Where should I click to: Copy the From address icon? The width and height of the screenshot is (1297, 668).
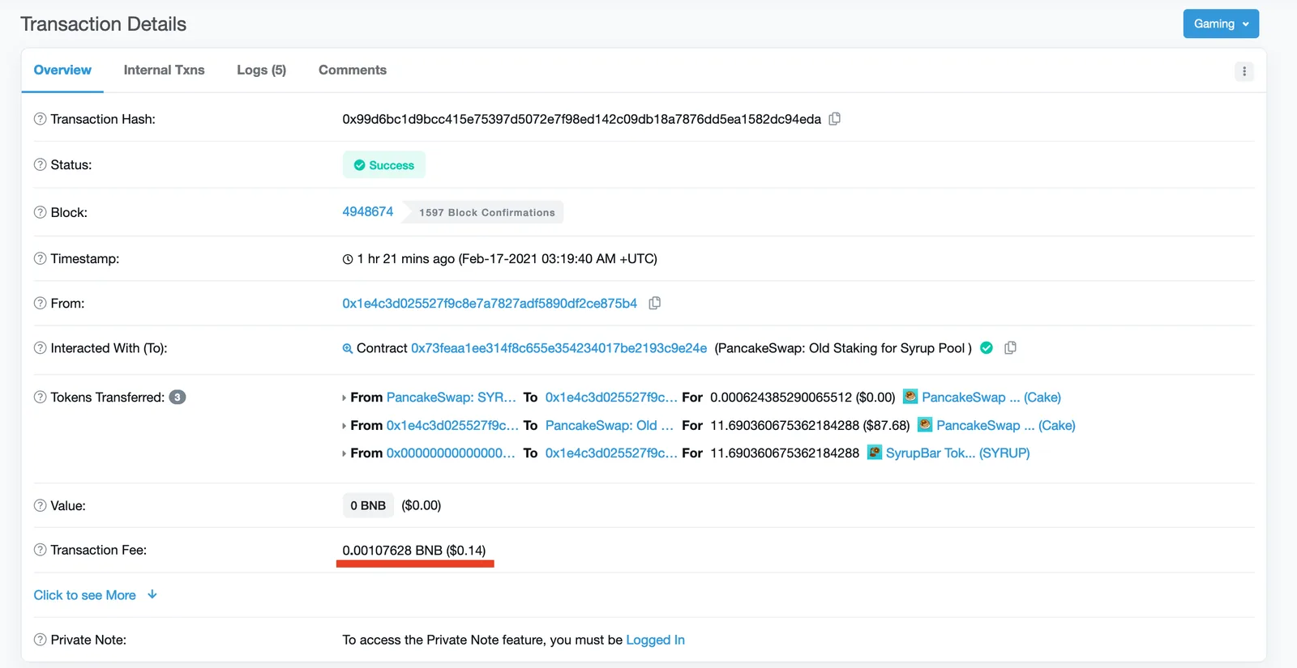(655, 303)
